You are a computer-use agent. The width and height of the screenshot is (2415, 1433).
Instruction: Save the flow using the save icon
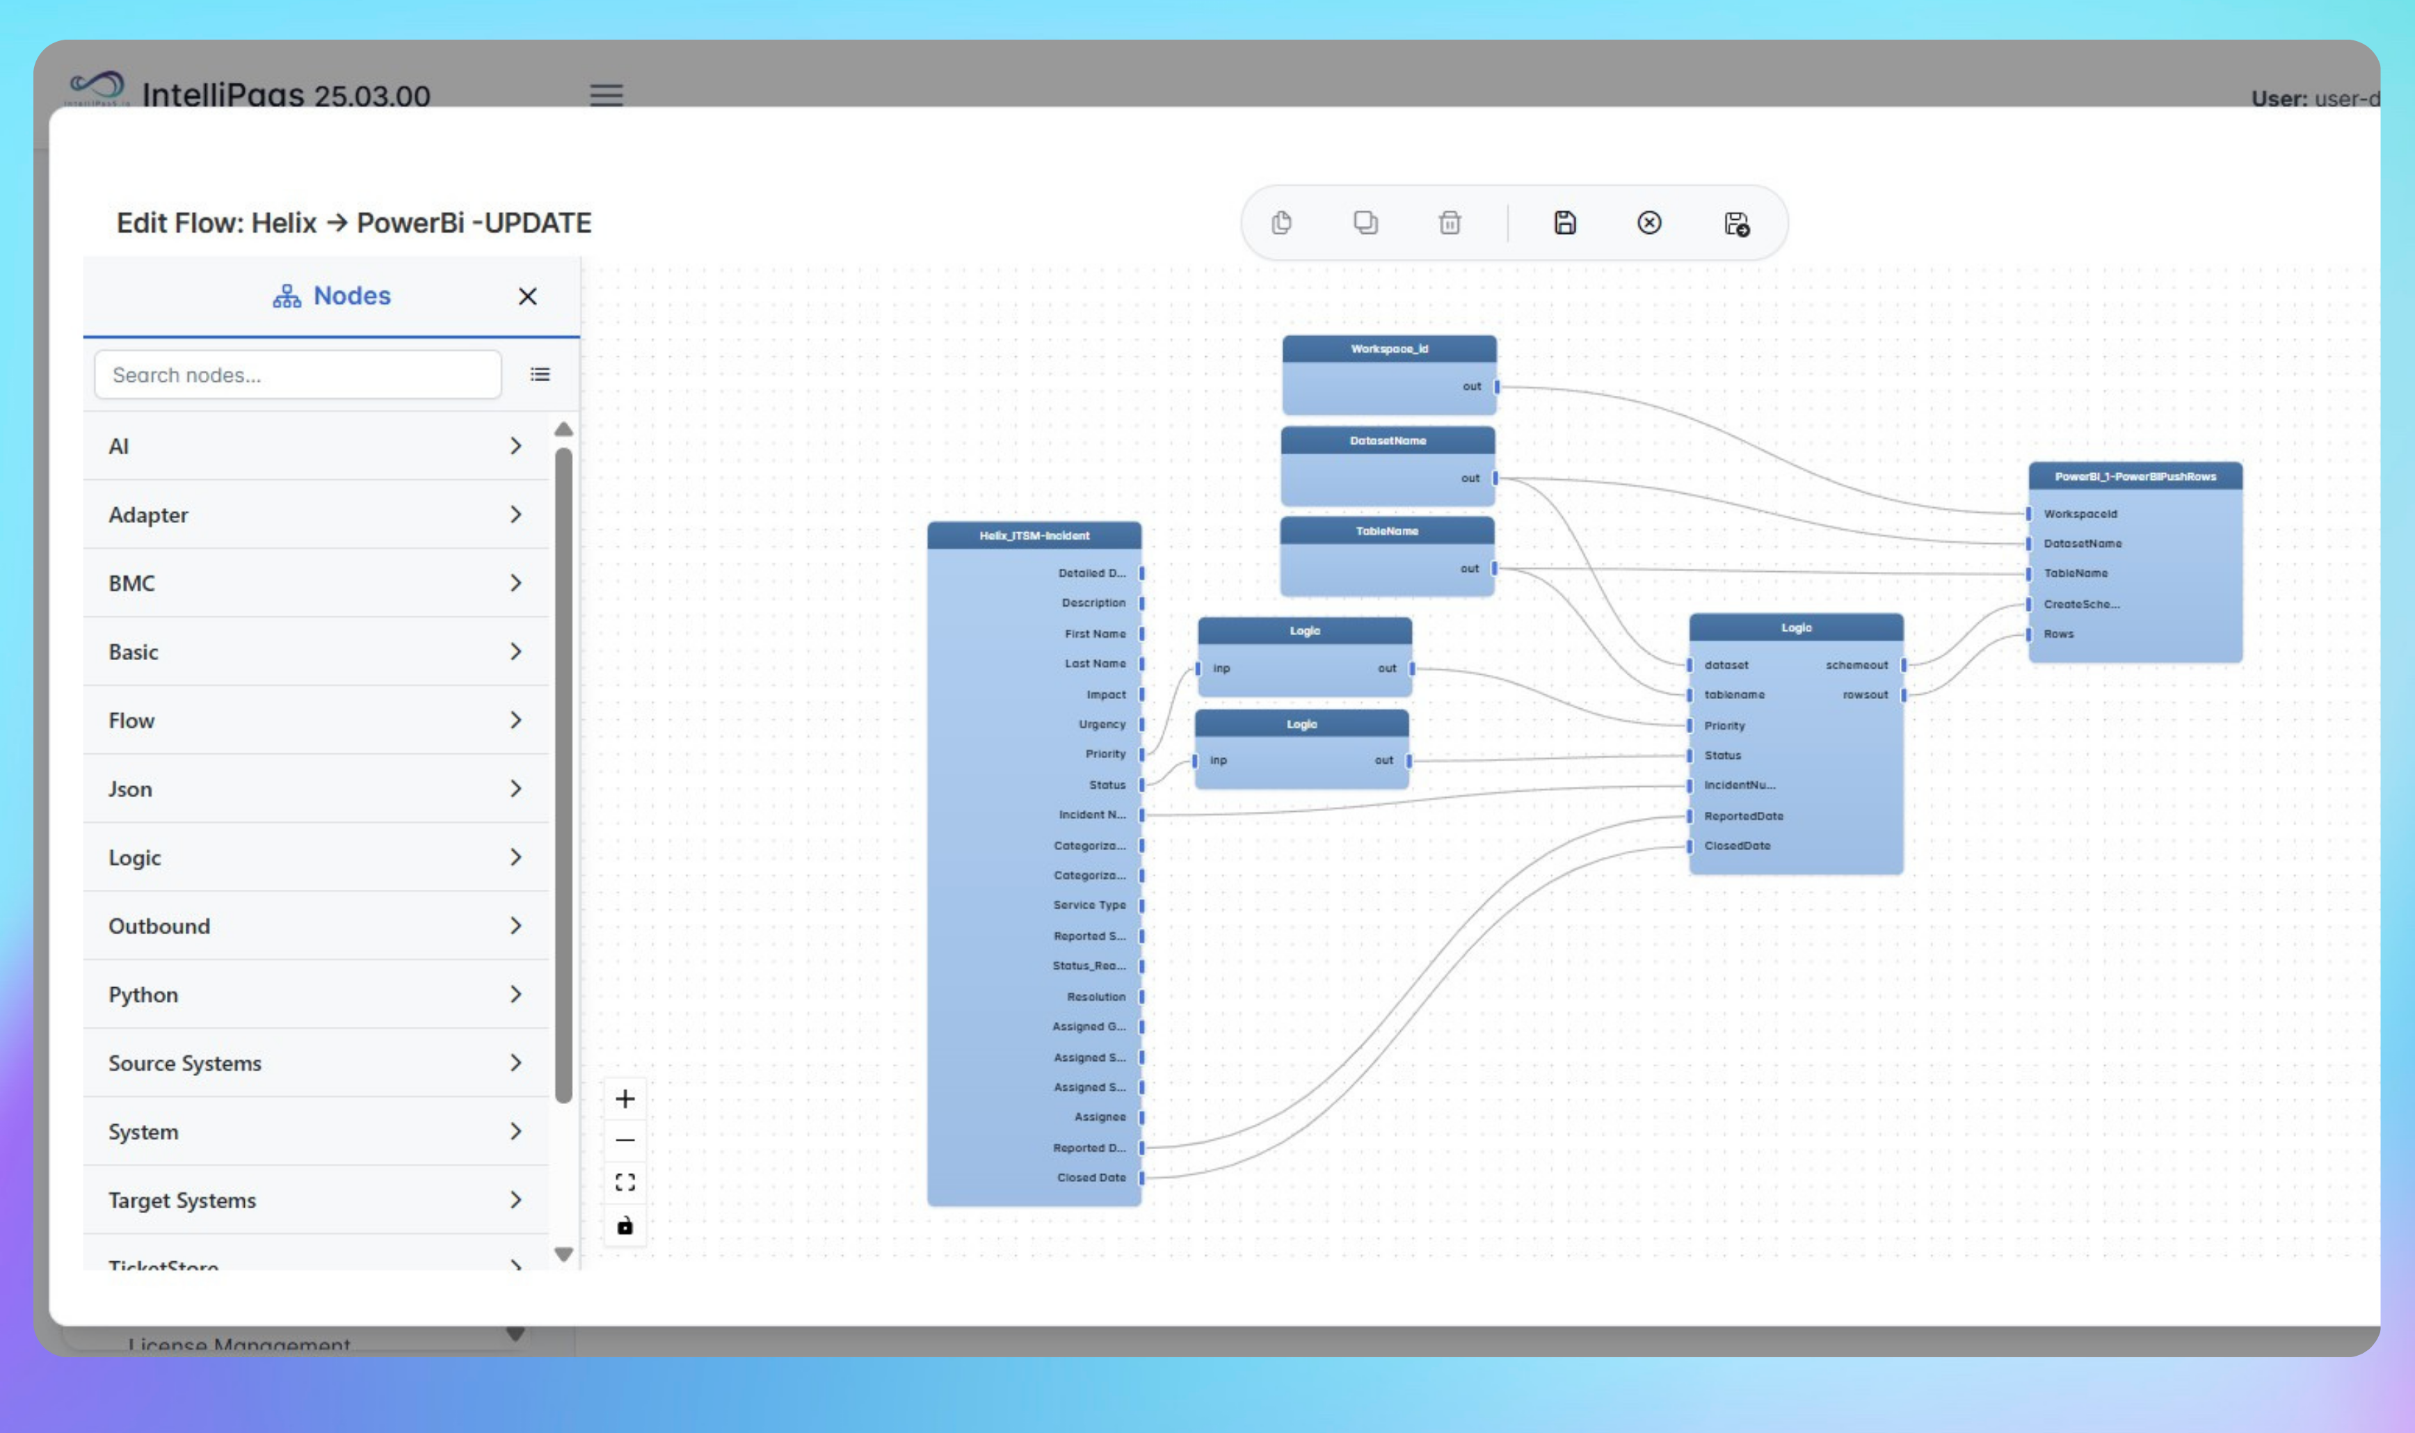tap(1564, 223)
